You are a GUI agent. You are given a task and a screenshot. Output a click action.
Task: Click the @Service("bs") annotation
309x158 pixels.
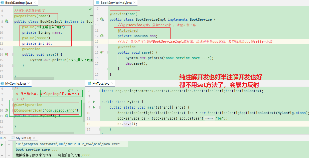[124, 14]
